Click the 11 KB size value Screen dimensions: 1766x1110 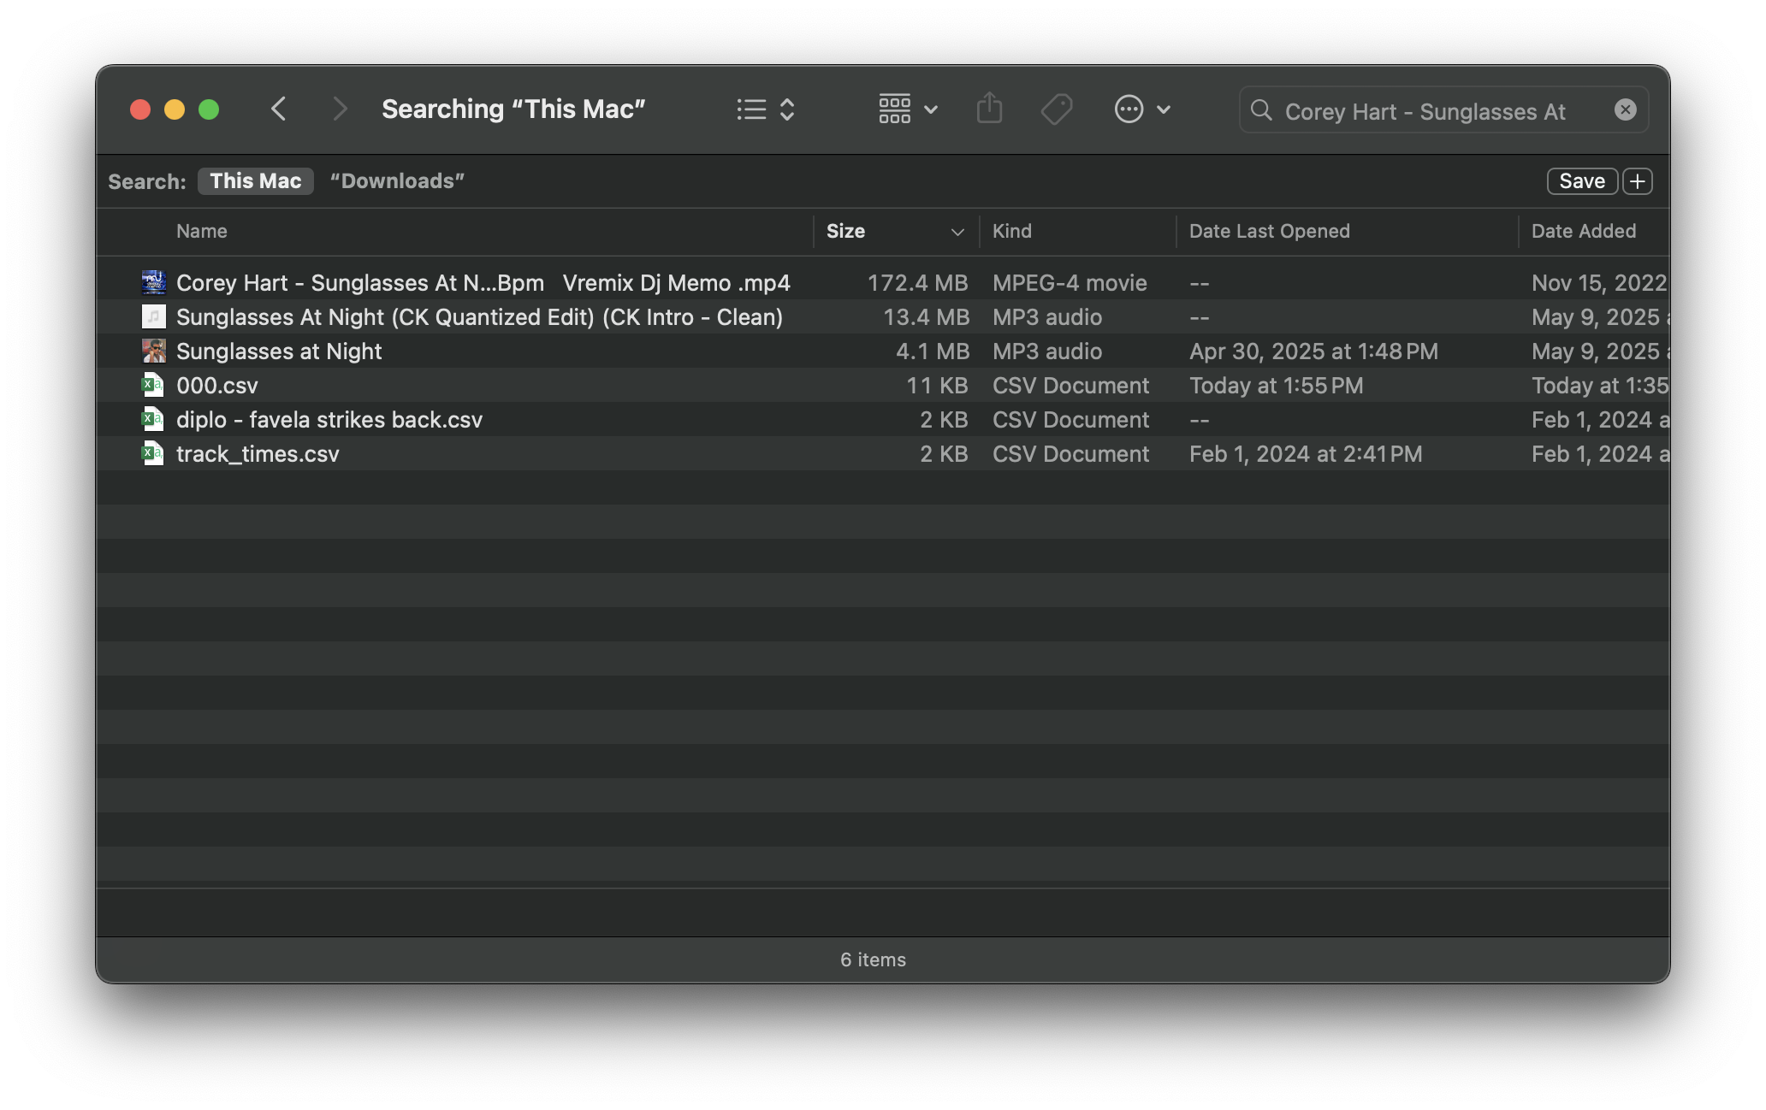(x=937, y=386)
